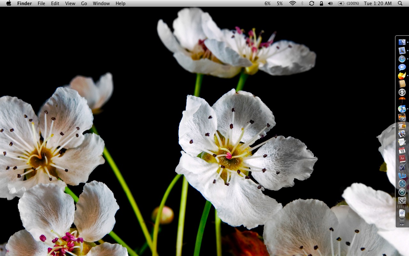409x256 pixels.
Task: Click the Tue 1:20 AM clock
Action: tap(378, 4)
